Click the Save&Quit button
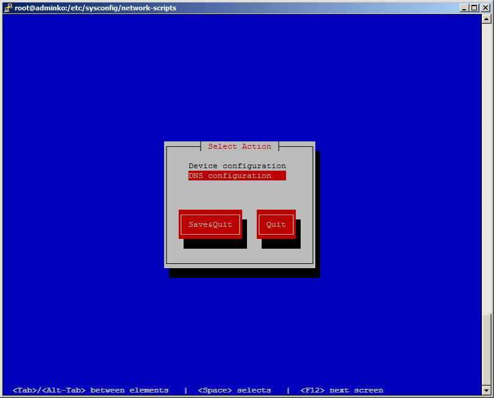Image resolution: width=494 pixels, height=398 pixels. pos(210,224)
